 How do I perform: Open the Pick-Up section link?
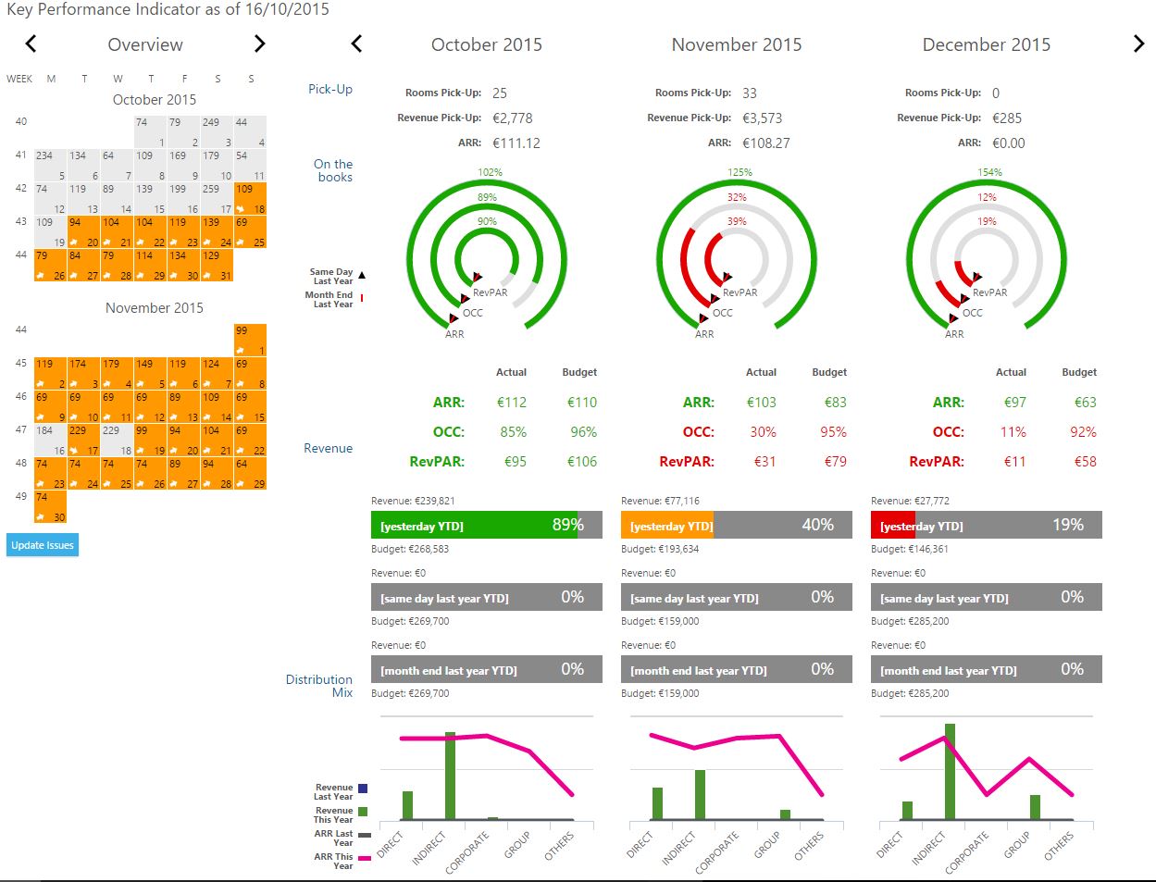click(330, 89)
